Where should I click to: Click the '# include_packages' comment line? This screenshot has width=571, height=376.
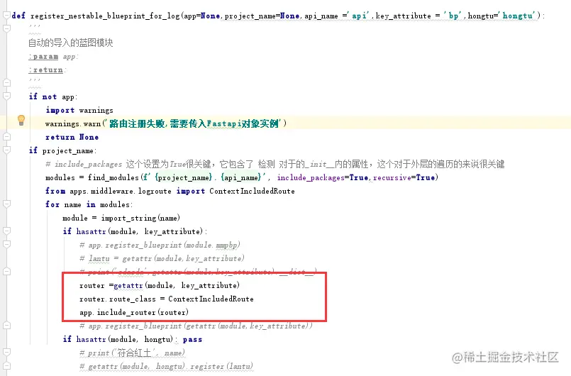[x=275, y=164]
